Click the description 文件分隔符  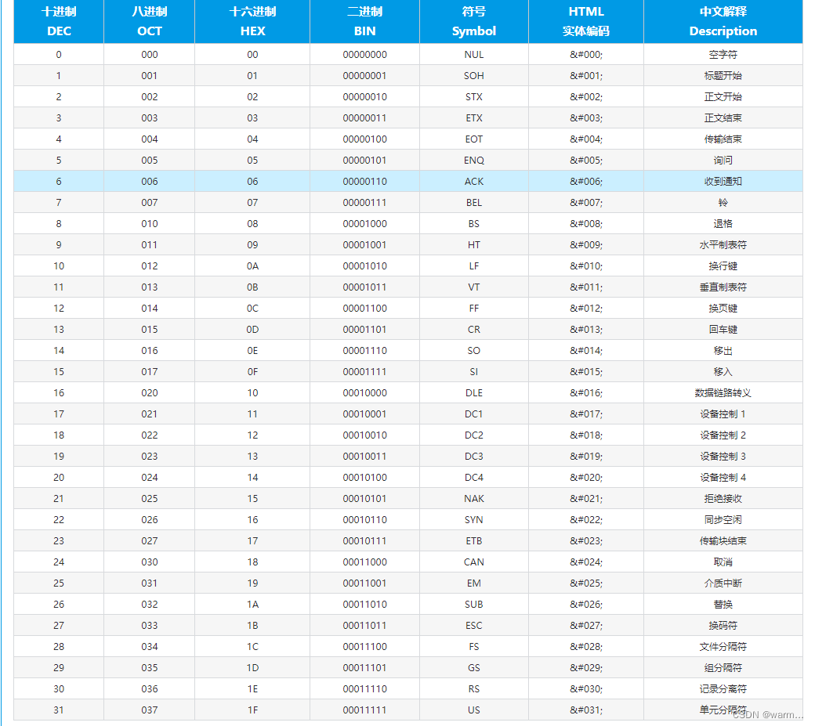coord(723,647)
